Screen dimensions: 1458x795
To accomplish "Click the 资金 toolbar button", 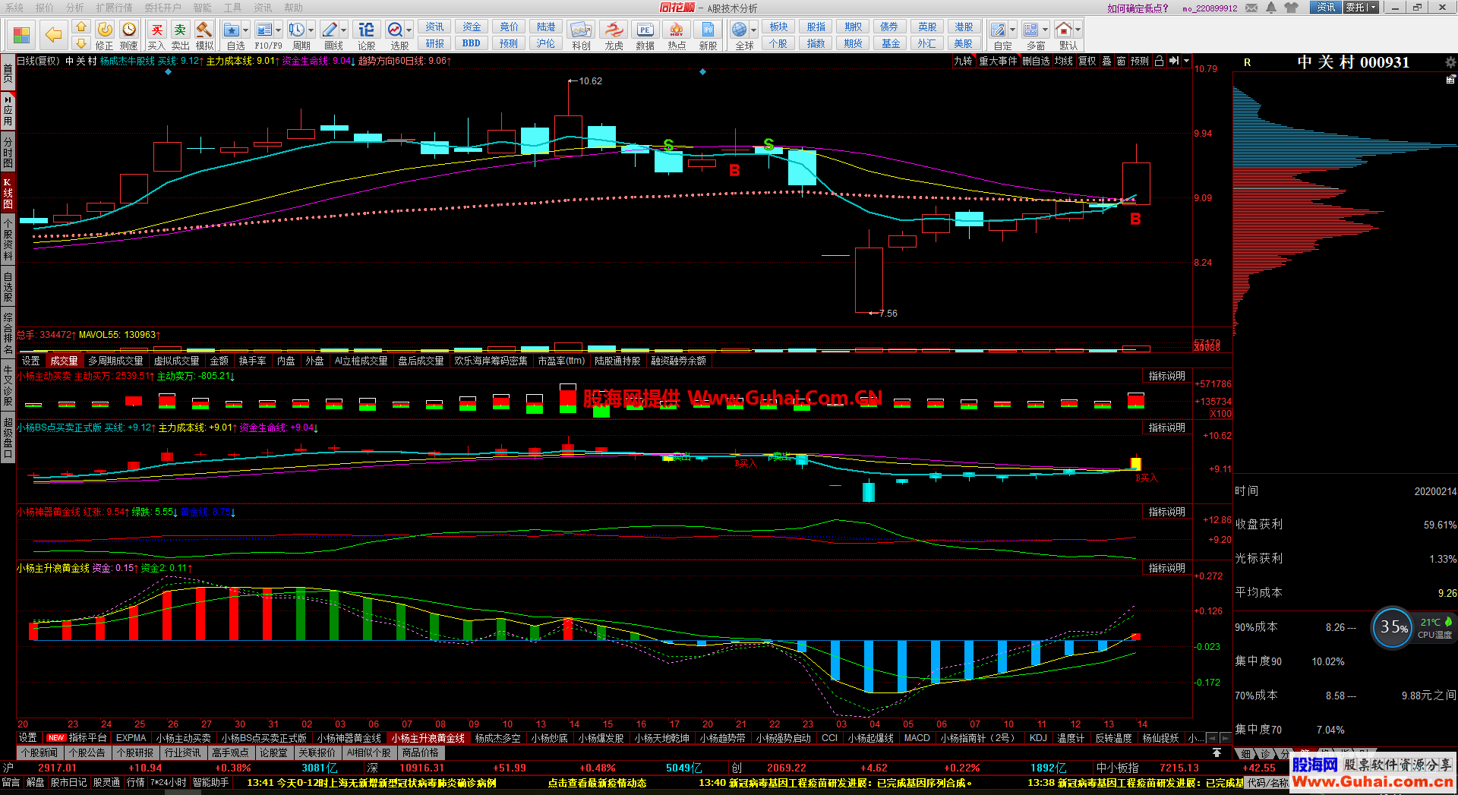I will 472,27.
